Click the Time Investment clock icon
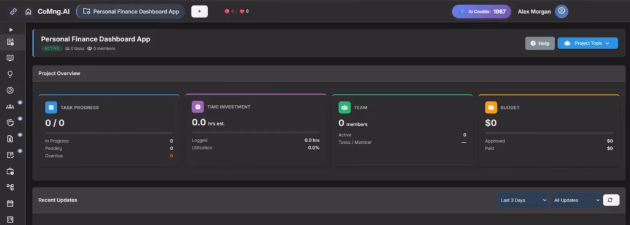The width and height of the screenshot is (630, 225). coord(197,107)
